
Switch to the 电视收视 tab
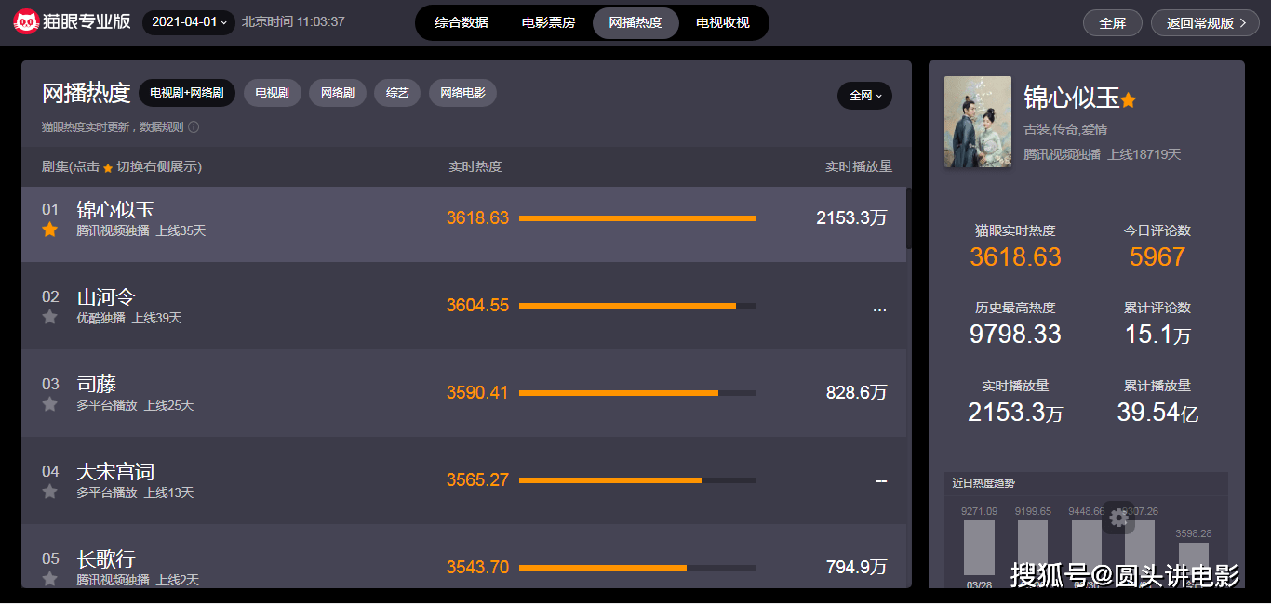[x=723, y=22]
